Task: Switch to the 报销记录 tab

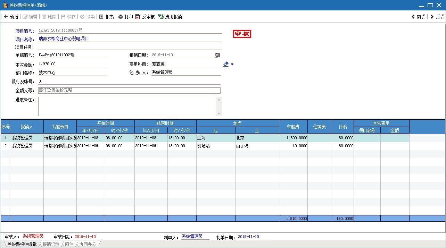Action: click(x=51, y=244)
